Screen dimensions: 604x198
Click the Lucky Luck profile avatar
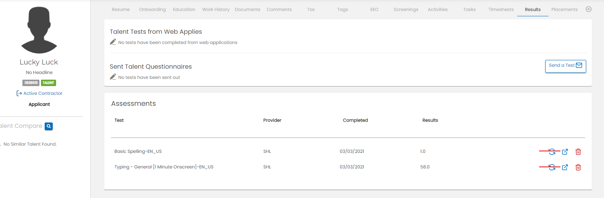coord(39,30)
